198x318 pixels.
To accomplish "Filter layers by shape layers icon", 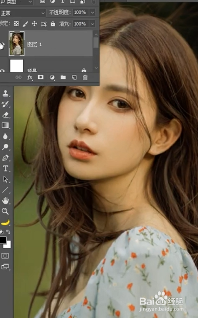I will 72,2.
